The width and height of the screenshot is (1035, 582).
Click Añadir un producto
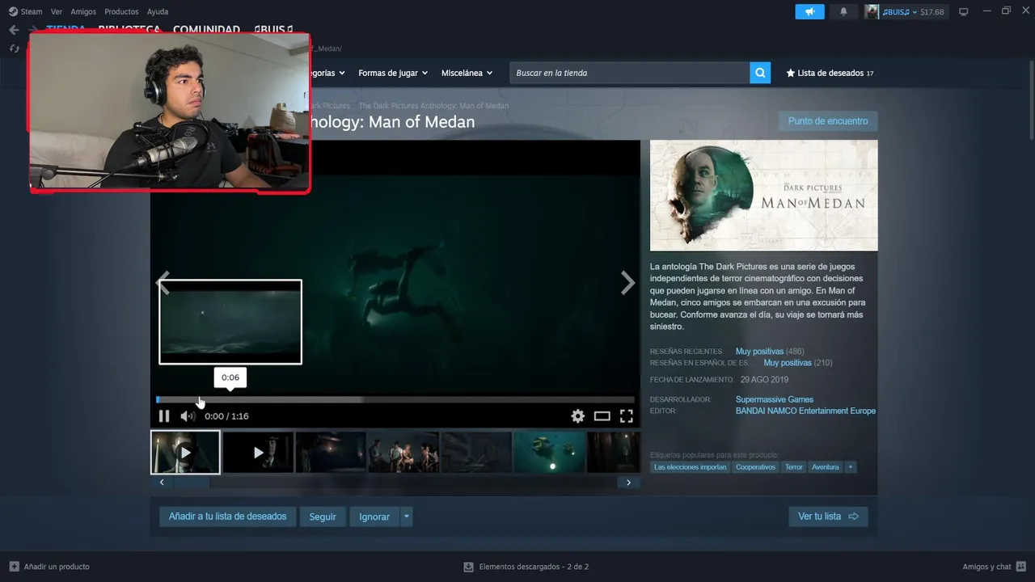[49, 567]
